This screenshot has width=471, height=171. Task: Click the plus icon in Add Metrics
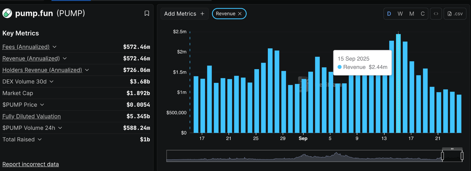pyautogui.click(x=202, y=14)
